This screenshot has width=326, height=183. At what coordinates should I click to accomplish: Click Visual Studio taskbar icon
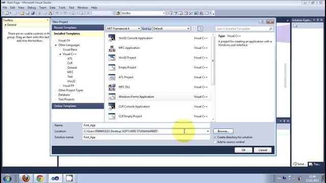pos(55,178)
